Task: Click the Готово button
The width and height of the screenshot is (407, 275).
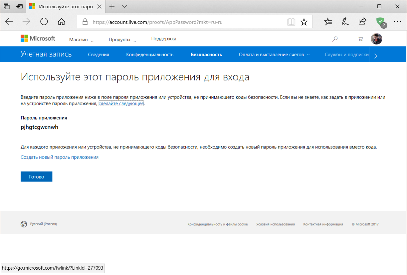Action: pyautogui.click(x=37, y=177)
